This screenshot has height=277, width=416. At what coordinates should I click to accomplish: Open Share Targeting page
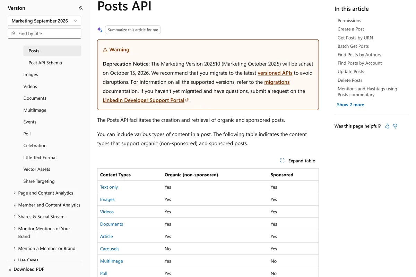39,181
